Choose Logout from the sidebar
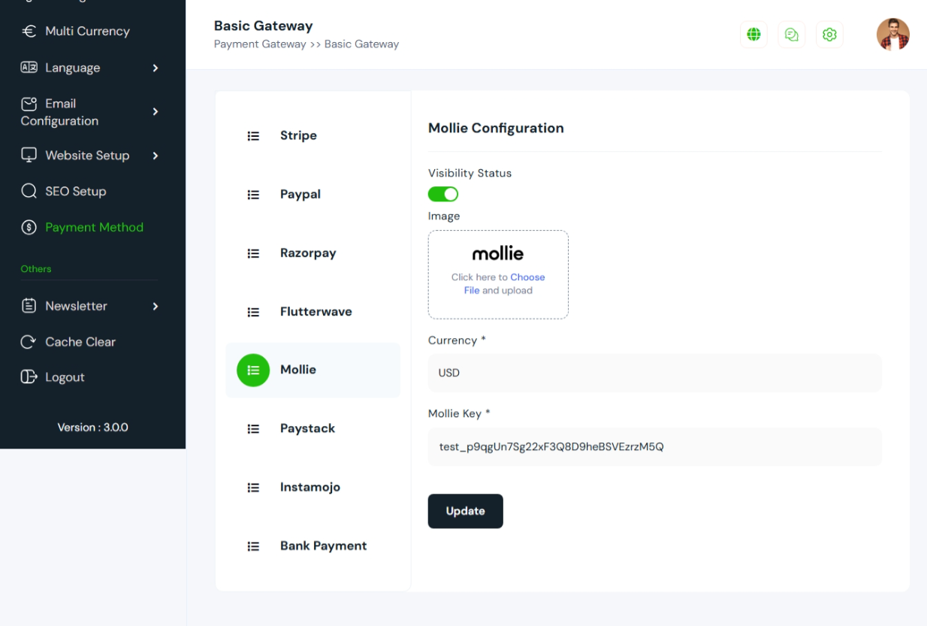Screen dimensions: 927x626 pyautogui.click(x=65, y=377)
